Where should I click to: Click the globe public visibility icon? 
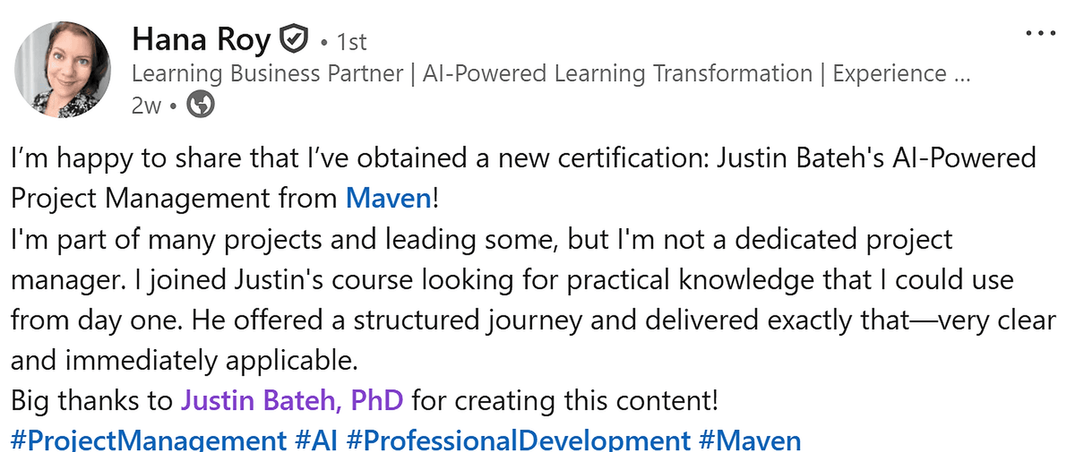(x=201, y=105)
